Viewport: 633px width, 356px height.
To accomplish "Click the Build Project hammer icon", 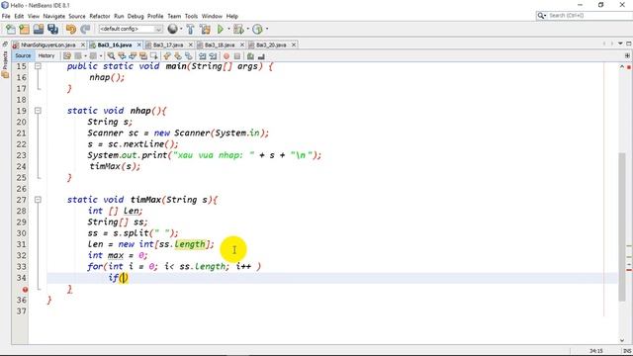I will click(x=191, y=29).
